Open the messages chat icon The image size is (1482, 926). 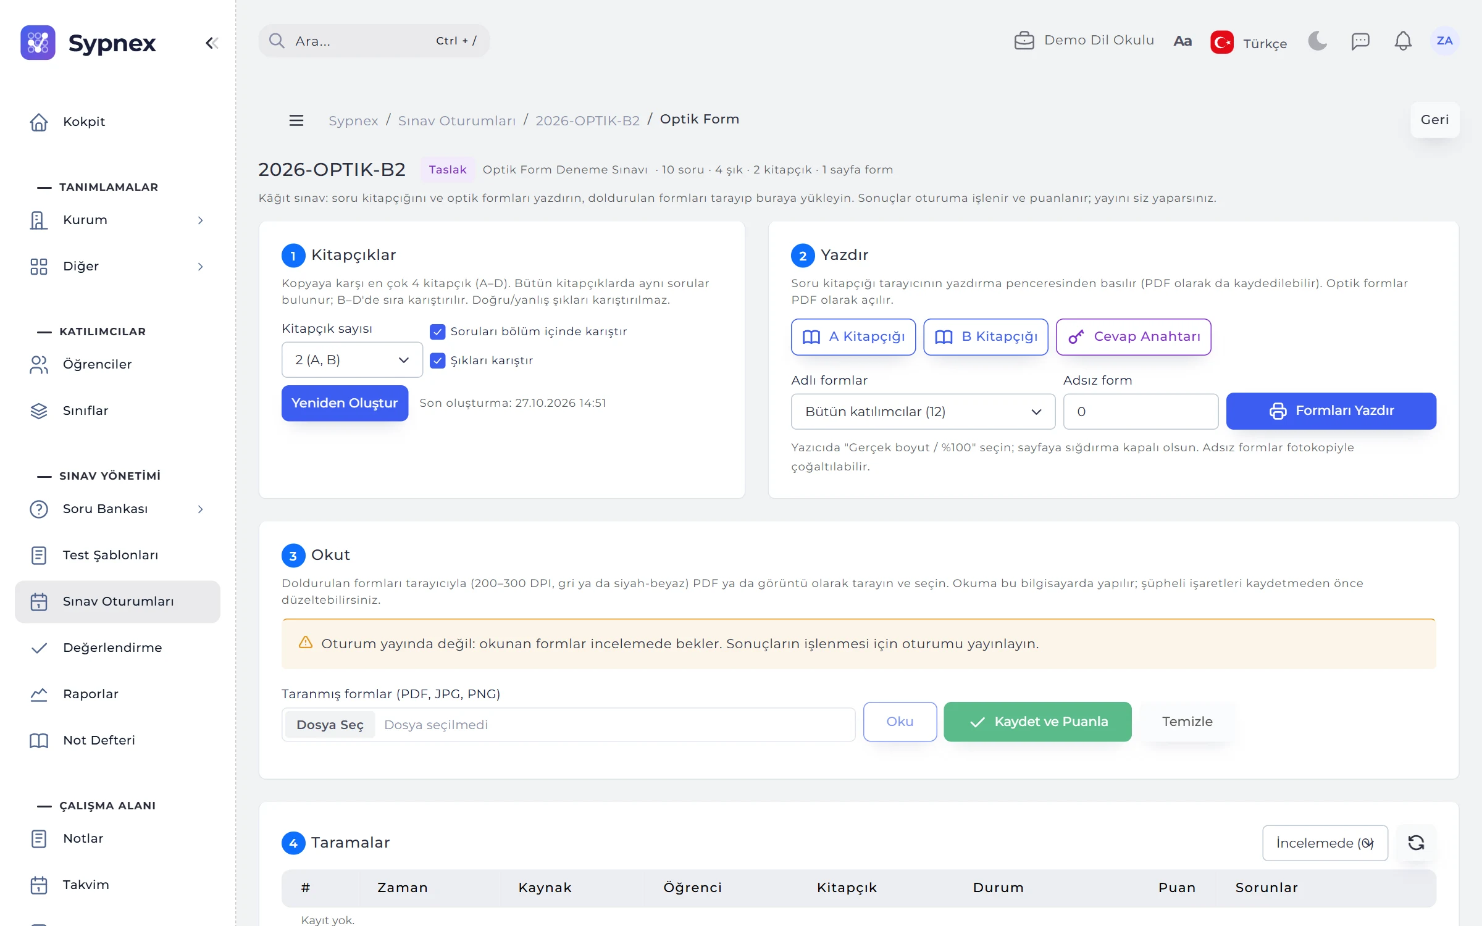(x=1360, y=41)
